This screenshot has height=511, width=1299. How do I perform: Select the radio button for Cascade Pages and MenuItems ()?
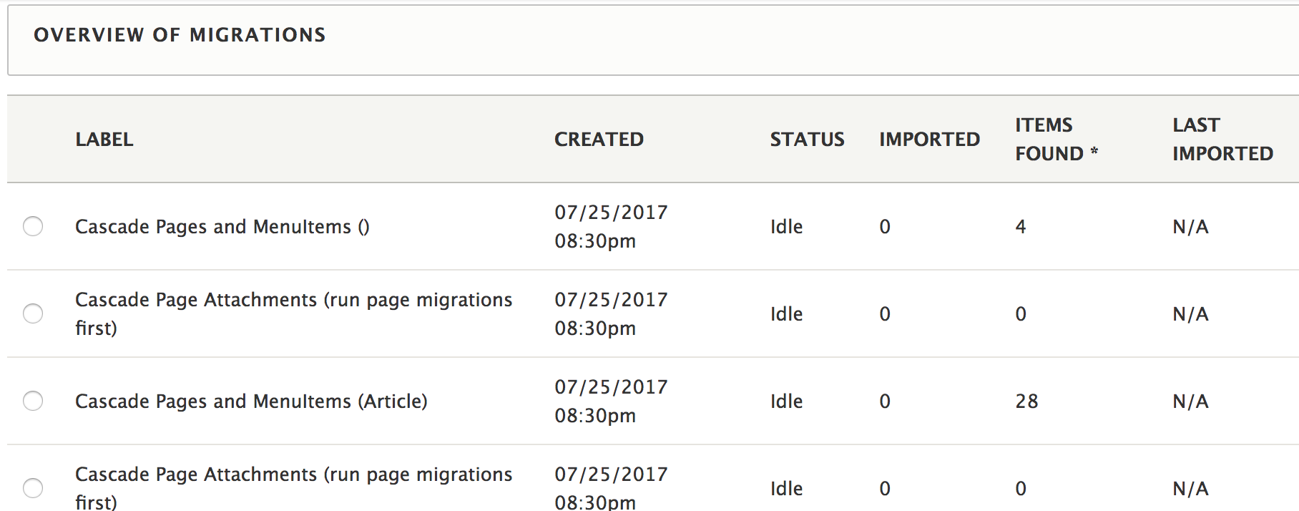click(x=33, y=226)
